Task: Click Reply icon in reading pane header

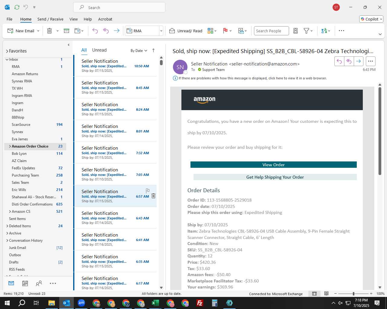Action: pos(339,61)
